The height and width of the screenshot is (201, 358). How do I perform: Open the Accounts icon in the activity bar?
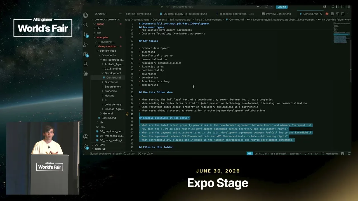pos(86,137)
